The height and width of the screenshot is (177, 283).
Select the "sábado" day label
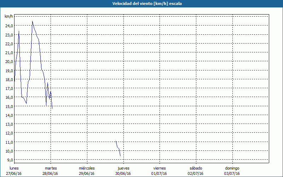coord(196,168)
